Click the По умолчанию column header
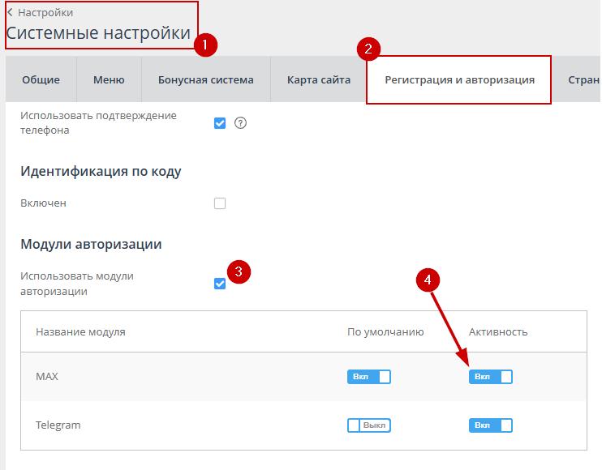 coord(385,332)
